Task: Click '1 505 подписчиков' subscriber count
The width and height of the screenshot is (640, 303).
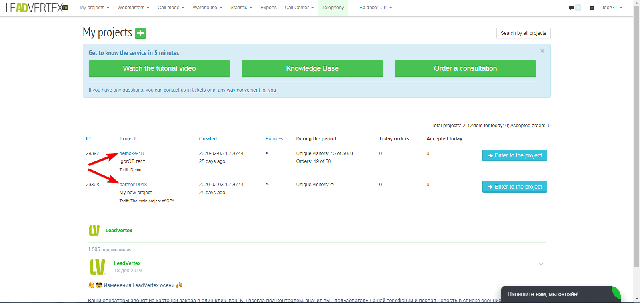Action: pos(109,249)
